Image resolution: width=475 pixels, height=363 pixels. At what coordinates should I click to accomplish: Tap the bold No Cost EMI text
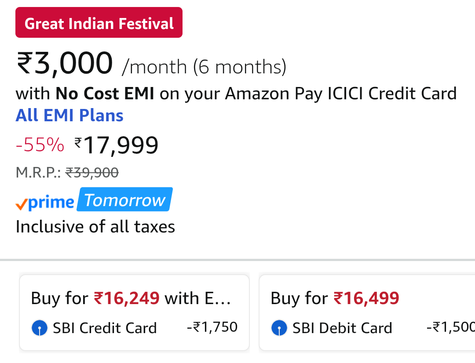coord(105,94)
